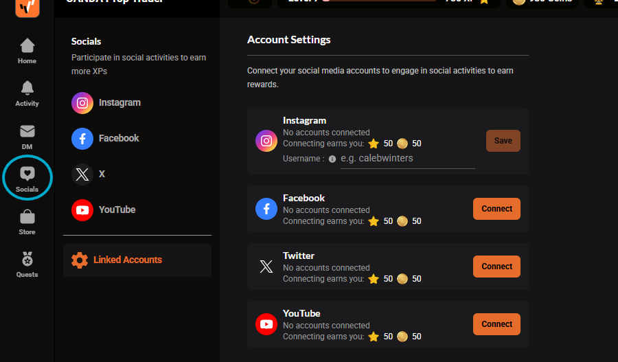Click the Instagram username input field

pos(407,159)
